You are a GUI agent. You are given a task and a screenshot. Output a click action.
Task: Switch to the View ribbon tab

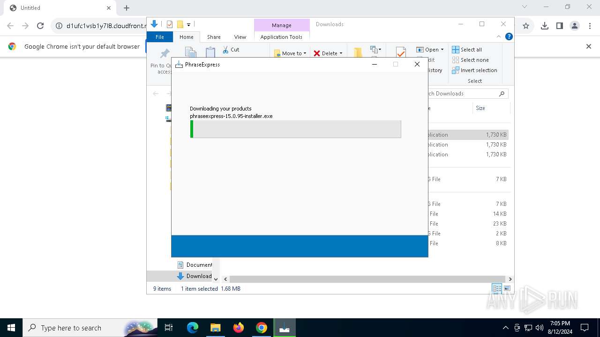[x=240, y=37]
